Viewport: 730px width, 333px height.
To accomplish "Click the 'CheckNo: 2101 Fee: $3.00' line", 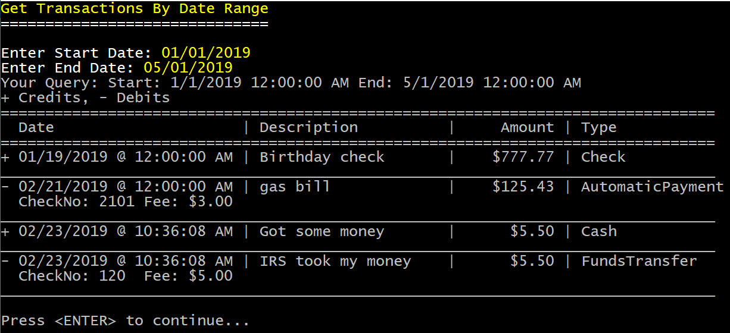I will pos(126,202).
